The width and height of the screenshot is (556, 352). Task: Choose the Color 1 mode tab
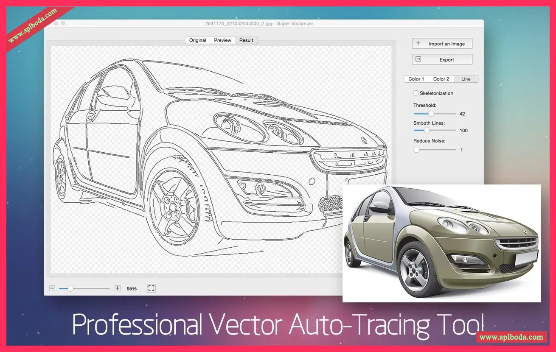[x=416, y=79]
